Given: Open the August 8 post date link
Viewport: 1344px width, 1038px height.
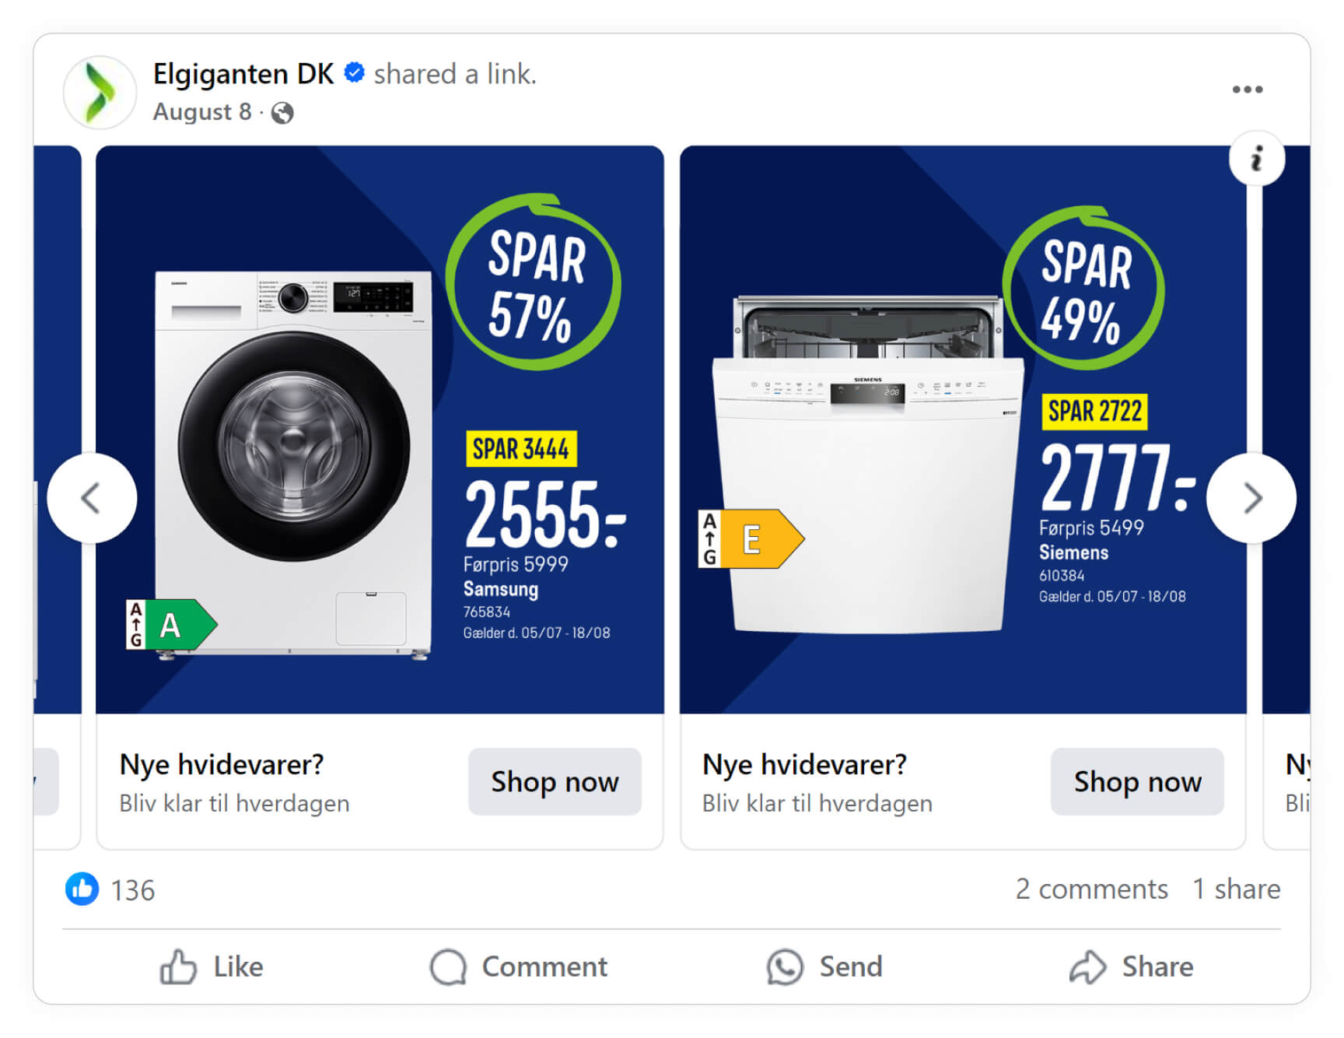Looking at the screenshot, I should click(x=202, y=112).
